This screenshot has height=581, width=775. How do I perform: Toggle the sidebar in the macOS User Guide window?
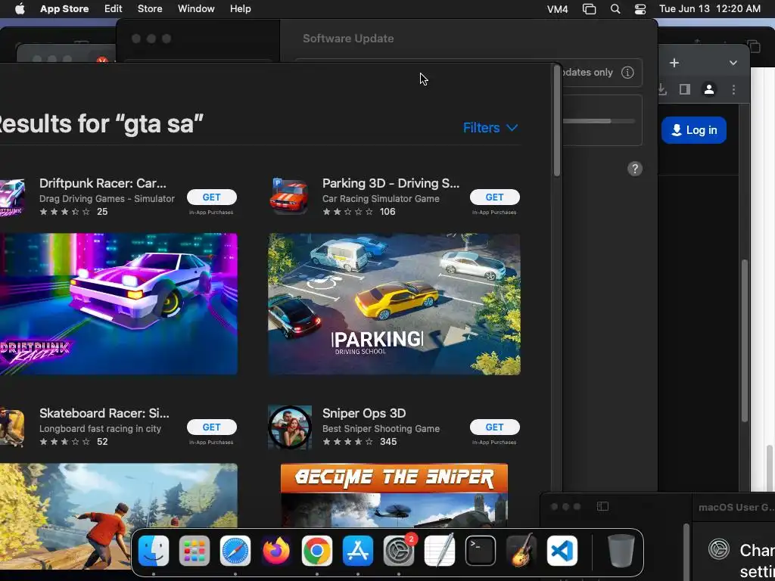click(602, 506)
